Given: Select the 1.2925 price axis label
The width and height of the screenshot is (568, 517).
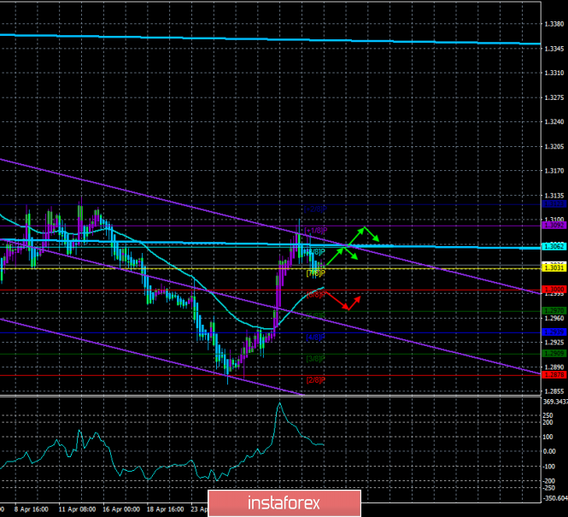Looking at the screenshot, I should tap(554, 342).
